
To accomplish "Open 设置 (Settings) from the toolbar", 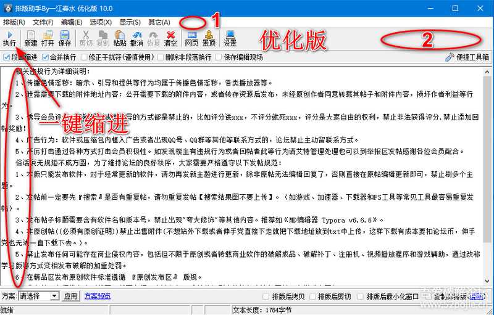I will 230,38.
